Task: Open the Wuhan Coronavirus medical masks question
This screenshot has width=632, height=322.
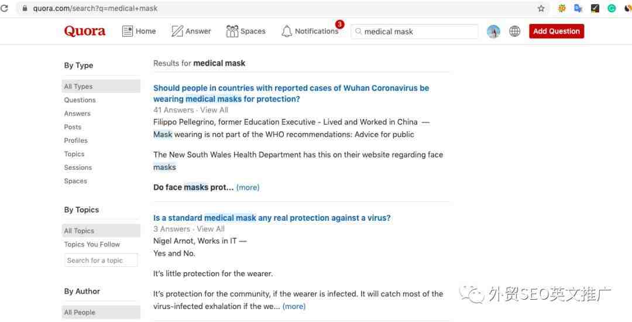Action: (291, 94)
